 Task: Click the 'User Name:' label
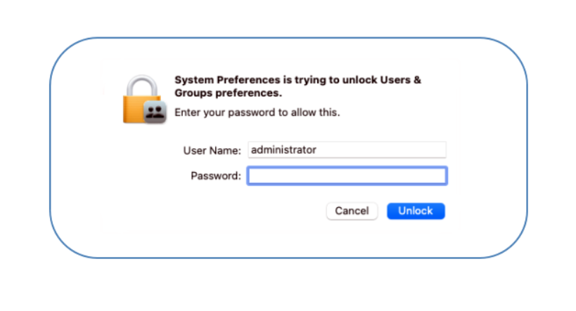point(212,150)
